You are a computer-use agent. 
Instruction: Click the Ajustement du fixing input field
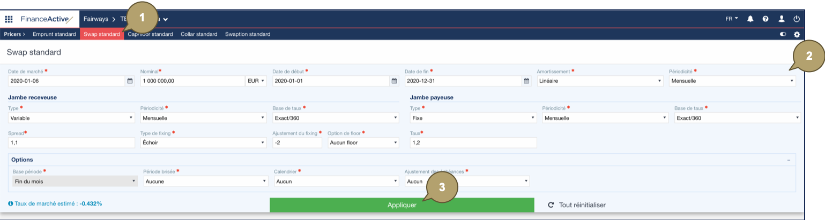coord(297,143)
